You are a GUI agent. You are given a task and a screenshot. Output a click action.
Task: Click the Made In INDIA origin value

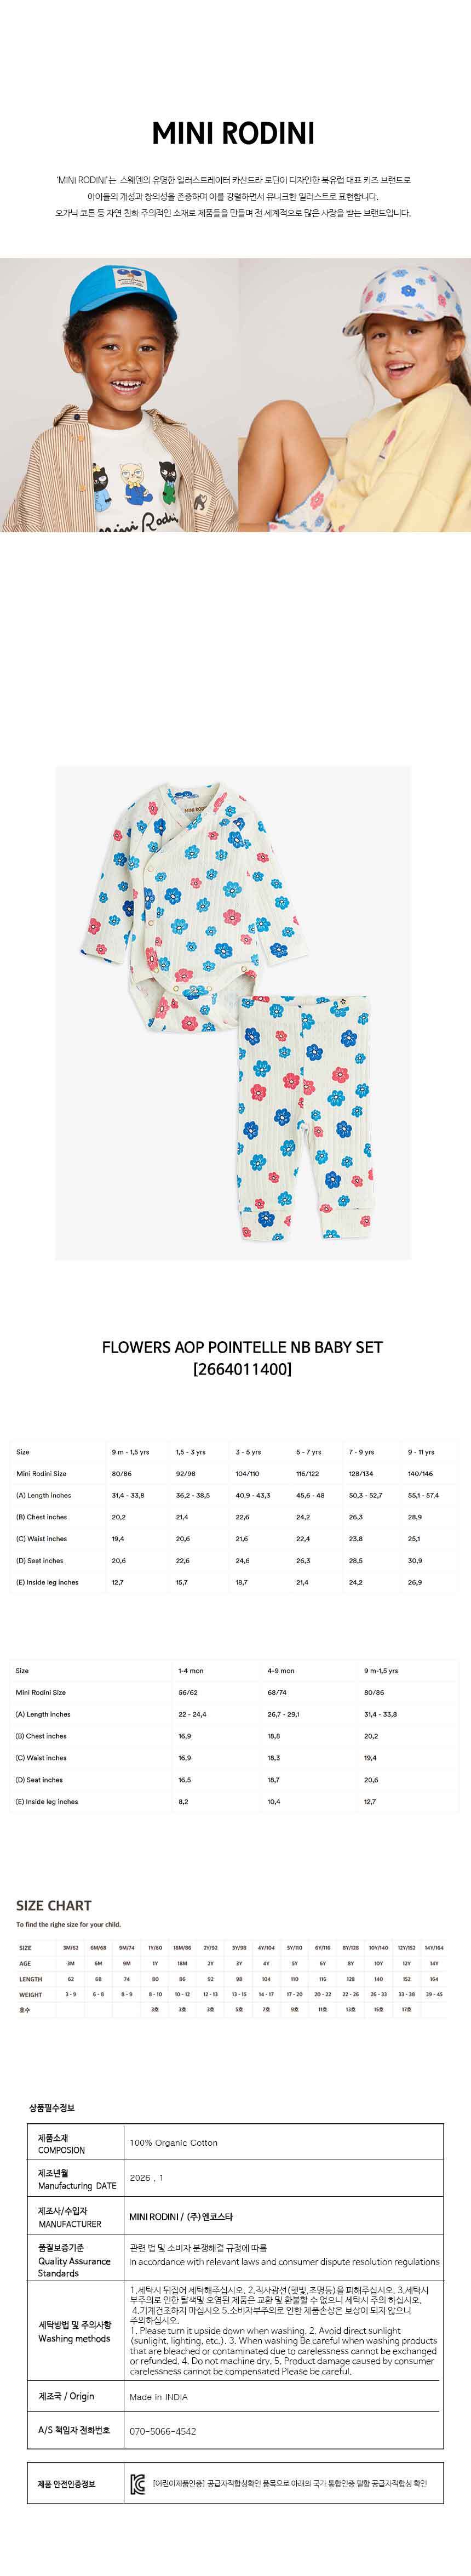pyautogui.click(x=158, y=2397)
